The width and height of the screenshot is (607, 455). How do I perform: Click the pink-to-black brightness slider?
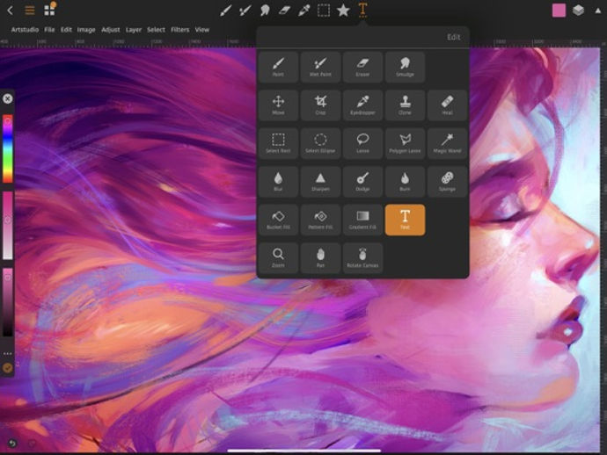8,302
